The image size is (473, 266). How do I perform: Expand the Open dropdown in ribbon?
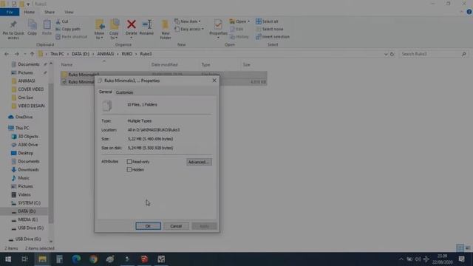[239, 21]
